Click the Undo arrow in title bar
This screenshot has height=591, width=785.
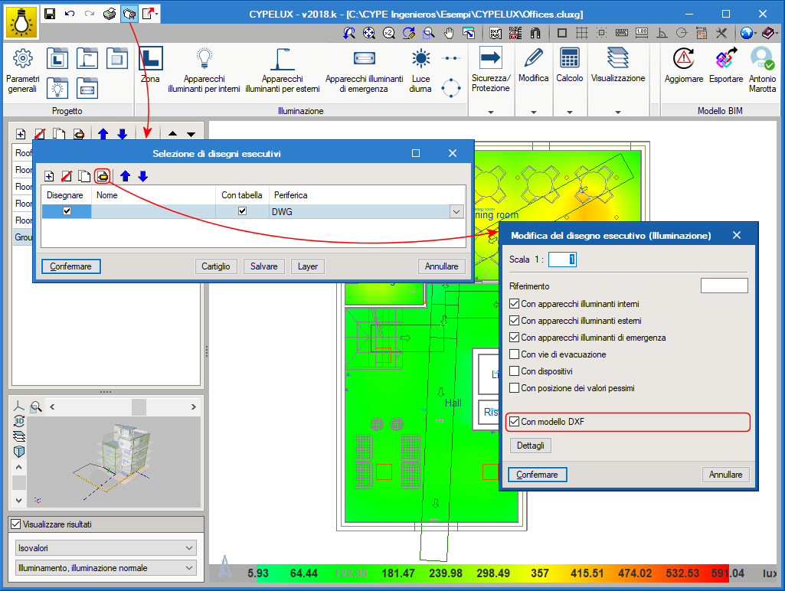pos(70,14)
